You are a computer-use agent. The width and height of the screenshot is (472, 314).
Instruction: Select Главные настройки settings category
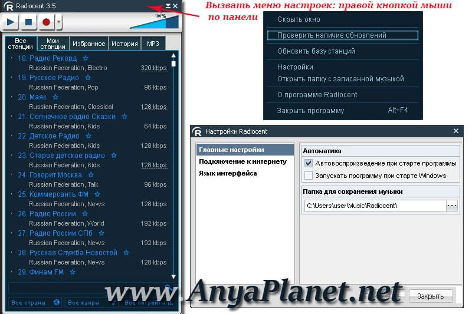[x=245, y=150]
